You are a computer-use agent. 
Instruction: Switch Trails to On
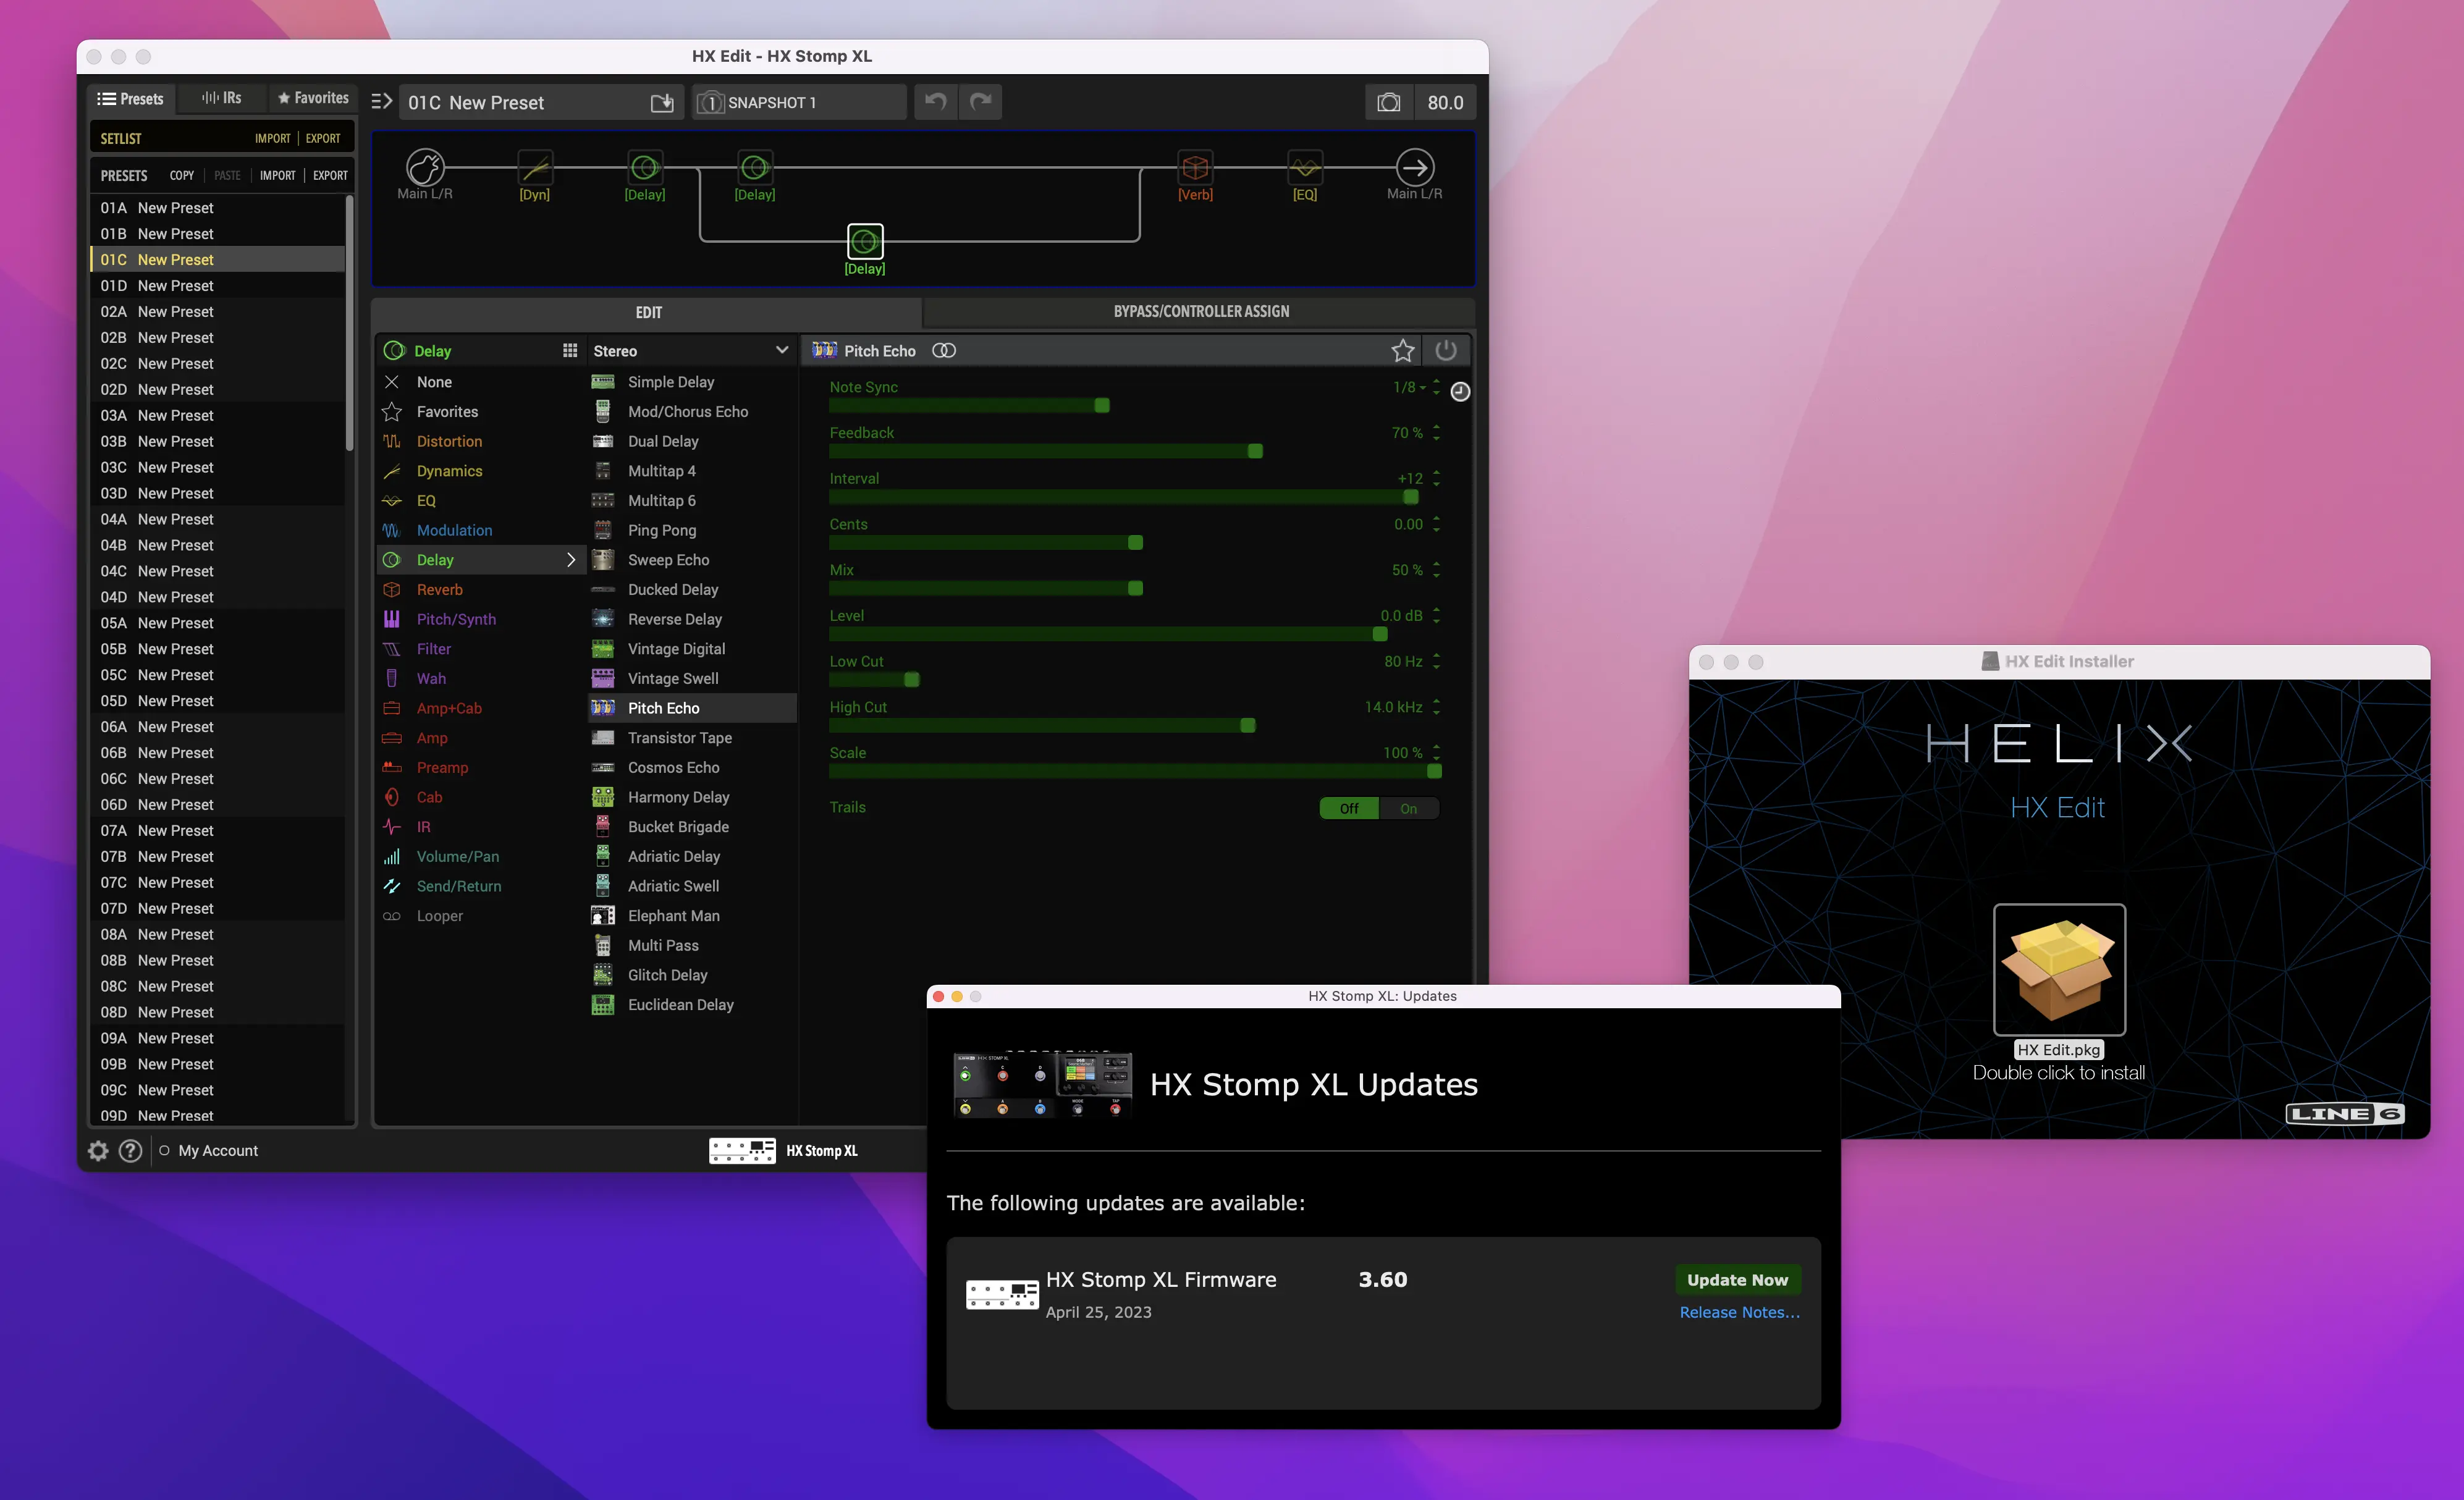click(x=1408, y=808)
